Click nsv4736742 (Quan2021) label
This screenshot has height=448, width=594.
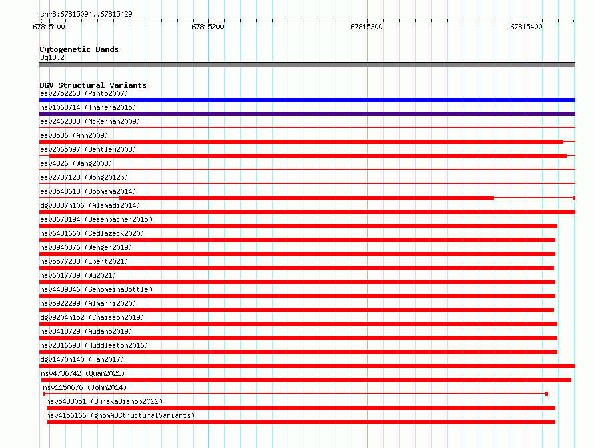[83, 373]
